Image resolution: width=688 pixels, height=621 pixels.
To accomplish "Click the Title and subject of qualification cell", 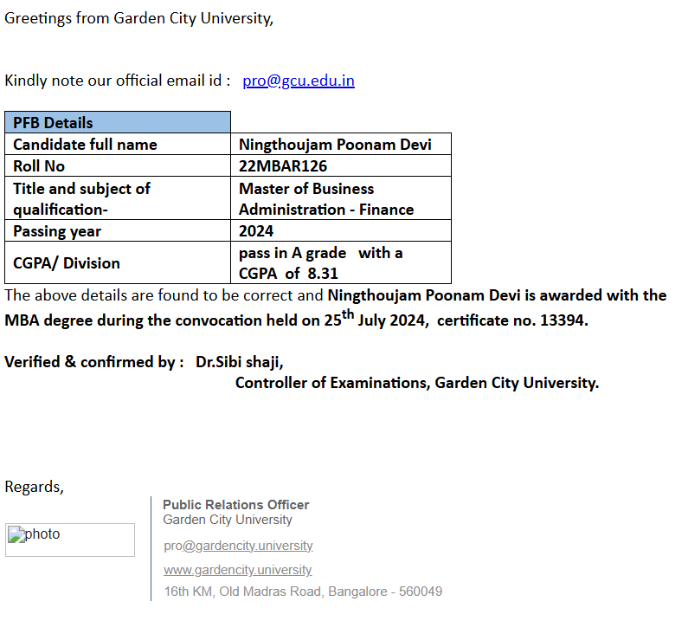I will [x=118, y=198].
